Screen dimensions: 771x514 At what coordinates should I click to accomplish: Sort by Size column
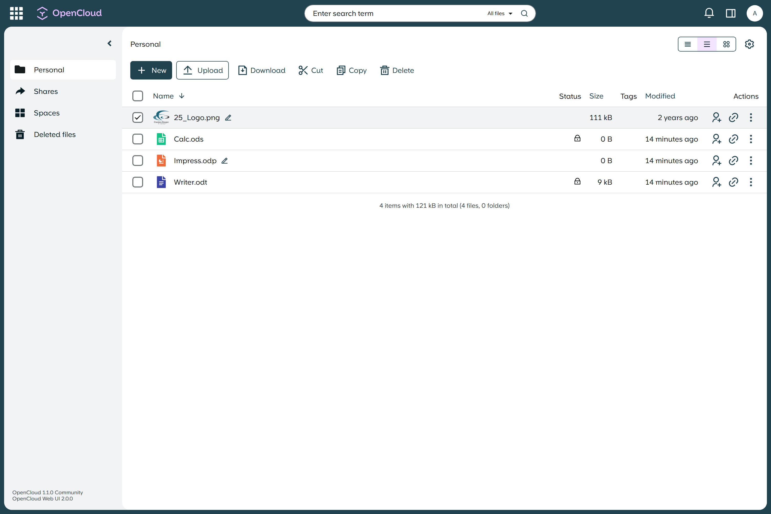596,96
